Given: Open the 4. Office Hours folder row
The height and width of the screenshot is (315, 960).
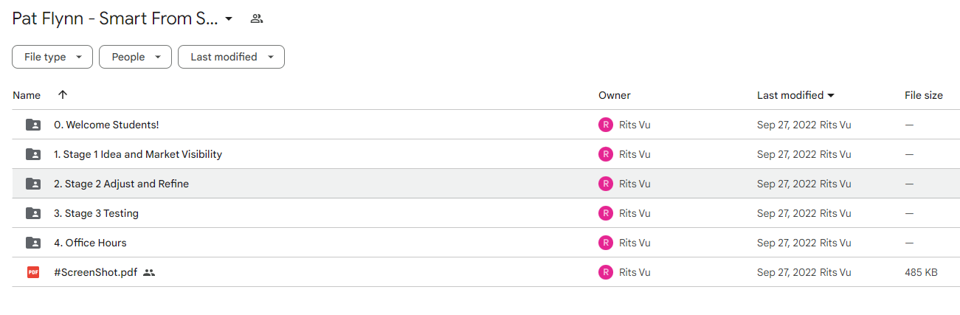Looking at the screenshot, I should (485, 243).
